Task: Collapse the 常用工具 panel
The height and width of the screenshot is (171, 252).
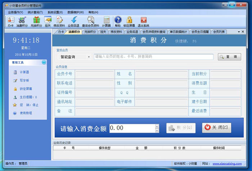Action: [44, 63]
